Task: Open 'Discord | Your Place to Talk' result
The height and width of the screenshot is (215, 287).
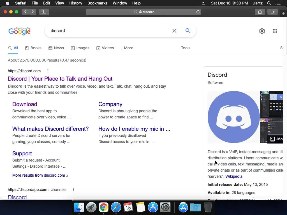Action: pyautogui.click(x=60, y=79)
